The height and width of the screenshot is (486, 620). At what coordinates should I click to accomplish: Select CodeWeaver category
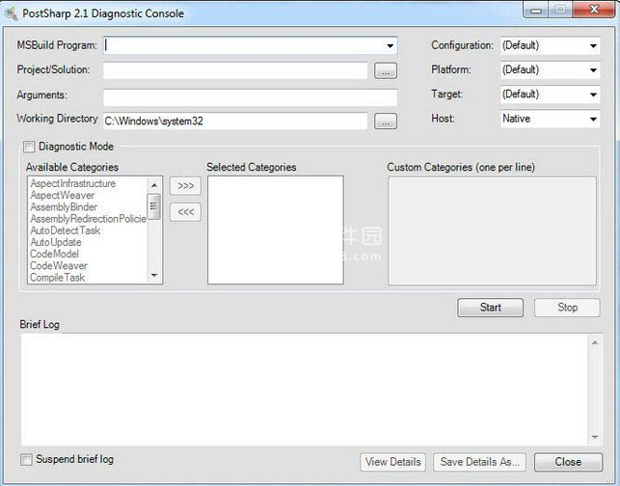[x=59, y=266]
